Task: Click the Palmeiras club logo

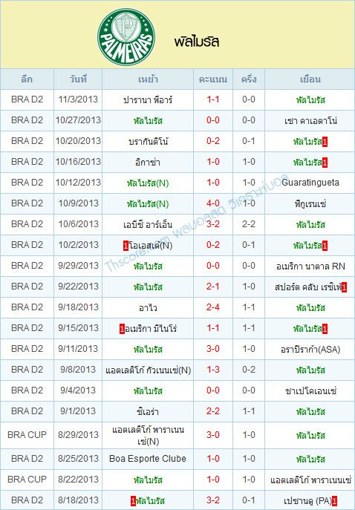Action: (126, 37)
